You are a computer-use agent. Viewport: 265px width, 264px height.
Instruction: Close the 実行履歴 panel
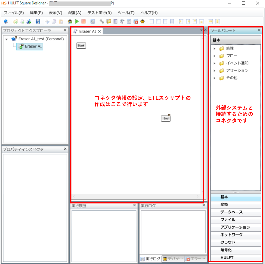134,205
